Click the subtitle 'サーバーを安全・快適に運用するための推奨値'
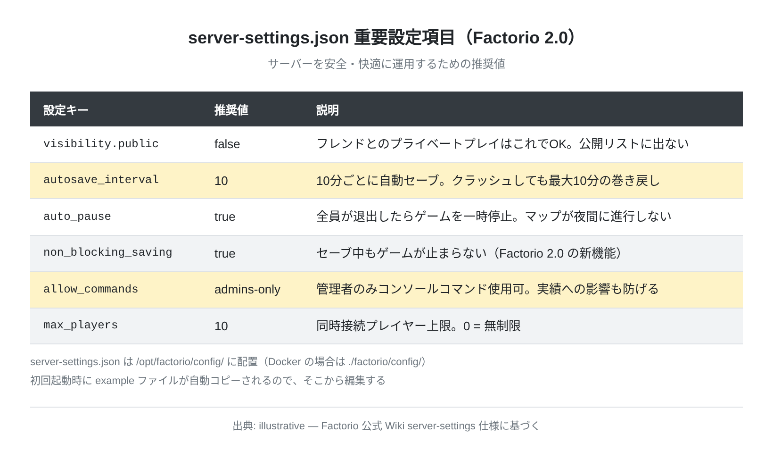773x451 pixels. click(x=386, y=64)
